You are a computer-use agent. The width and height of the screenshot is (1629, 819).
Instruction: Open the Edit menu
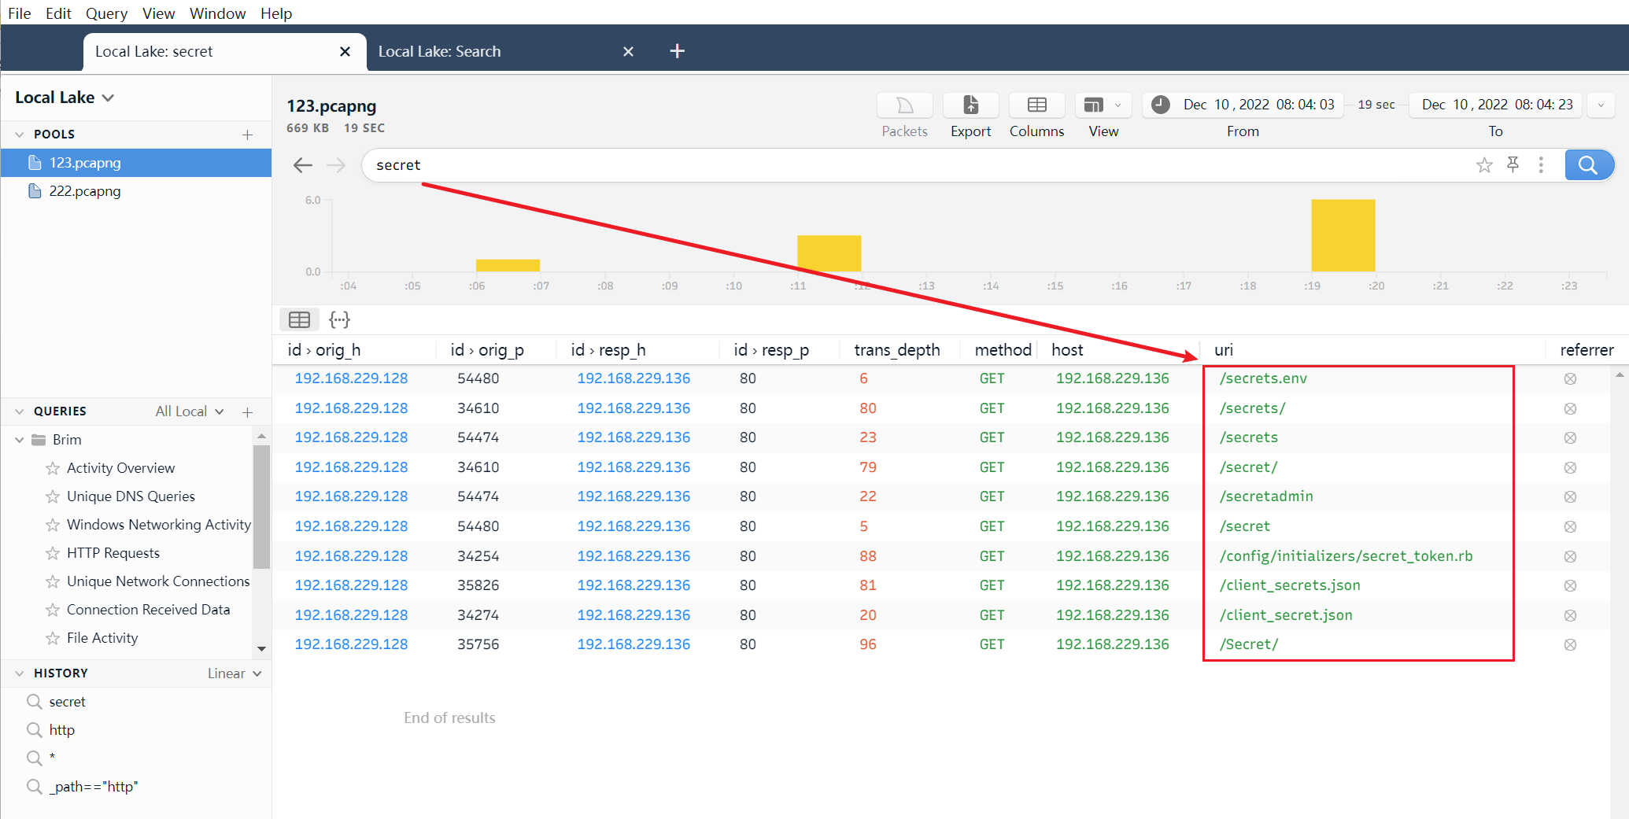click(58, 13)
